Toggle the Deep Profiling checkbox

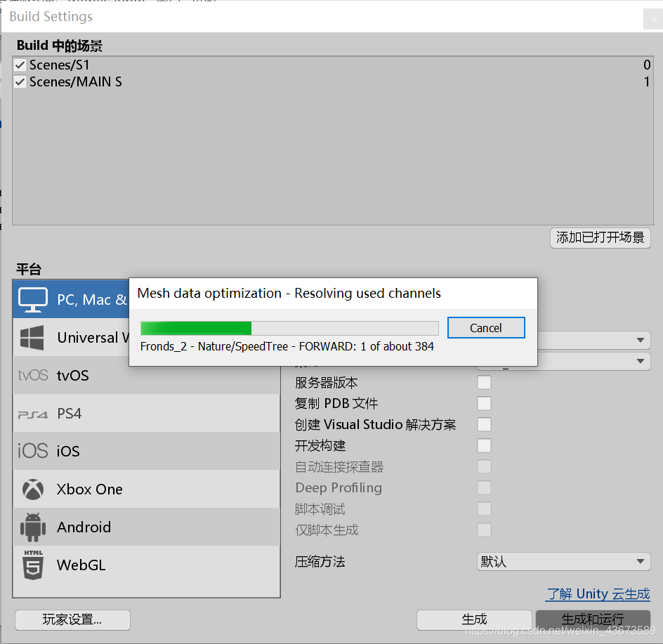pos(484,487)
